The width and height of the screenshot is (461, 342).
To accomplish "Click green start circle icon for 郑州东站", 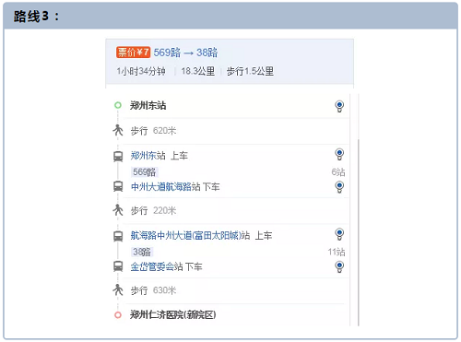I will tap(118, 105).
